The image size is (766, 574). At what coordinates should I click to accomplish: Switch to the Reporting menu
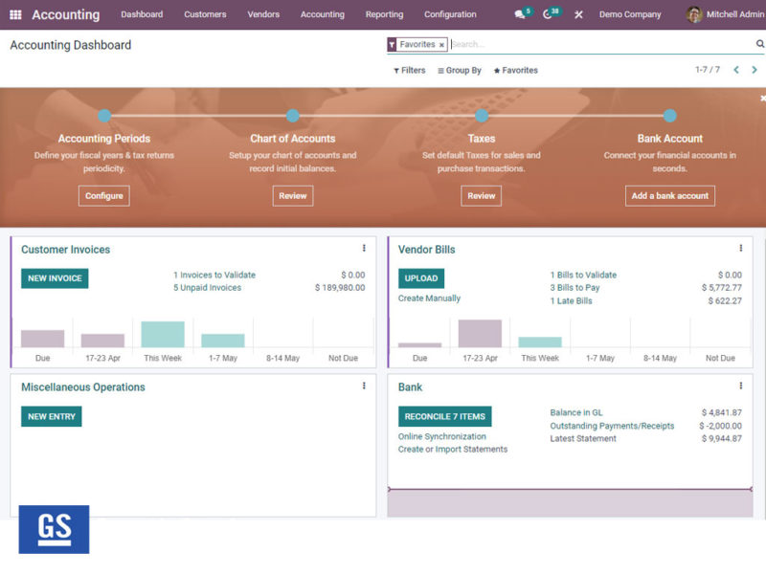[384, 14]
